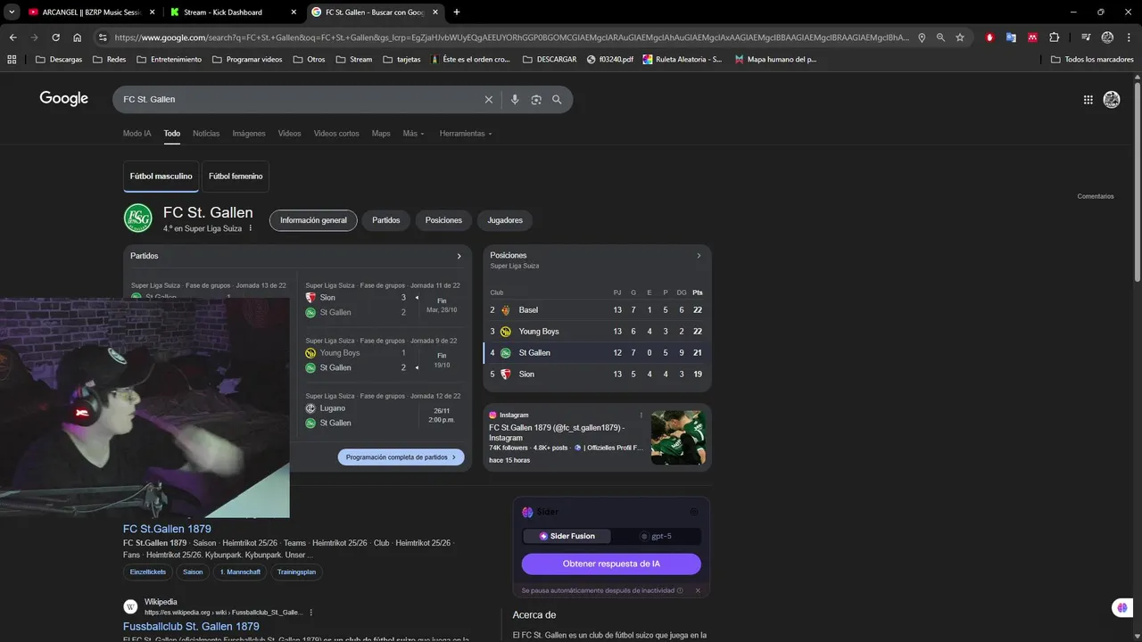The height and width of the screenshot is (642, 1142).
Task: Select the Partidos chip
Action: (x=386, y=220)
